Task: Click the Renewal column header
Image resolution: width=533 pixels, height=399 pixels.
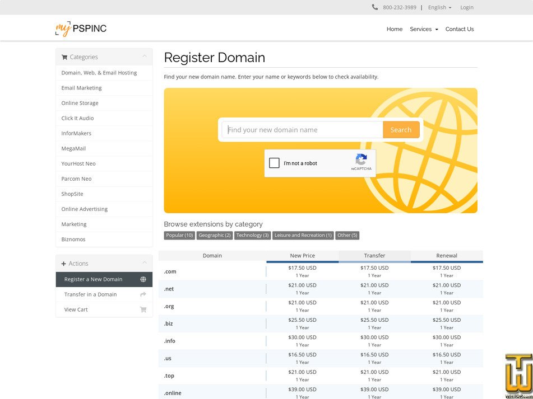Action: 447,256
